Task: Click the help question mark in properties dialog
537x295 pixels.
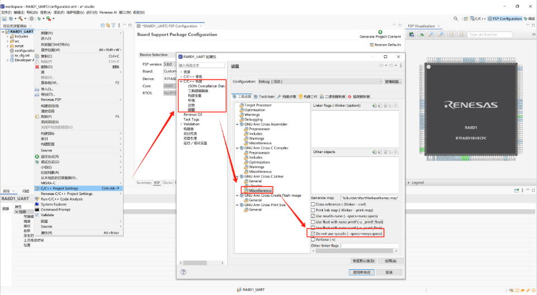Action: click(x=183, y=272)
